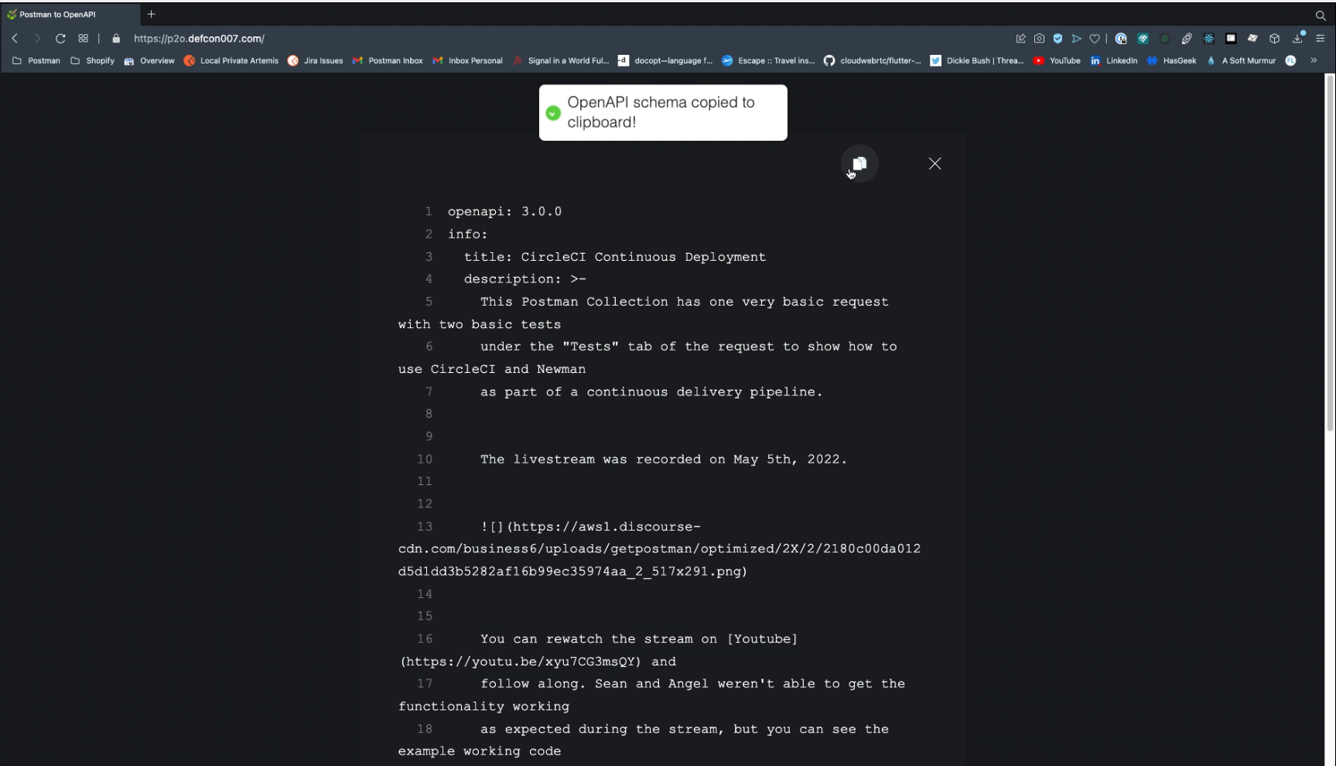The width and height of the screenshot is (1336, 766).
Task: Go forward in browser history
Action: (x=37, y=38)
